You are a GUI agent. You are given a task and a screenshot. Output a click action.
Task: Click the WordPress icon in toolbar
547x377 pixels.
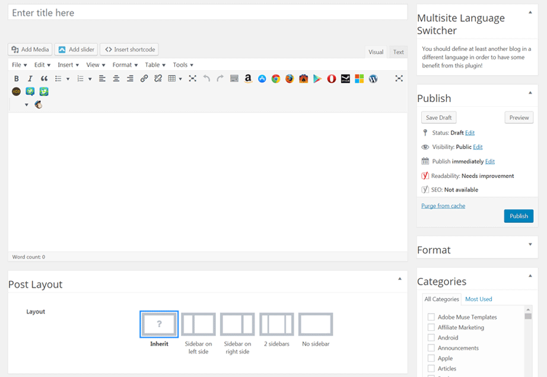pos(373,79)
